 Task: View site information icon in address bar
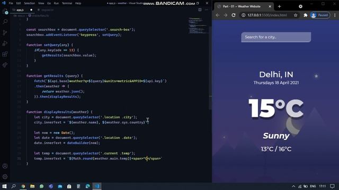click(x=244, y=15)
